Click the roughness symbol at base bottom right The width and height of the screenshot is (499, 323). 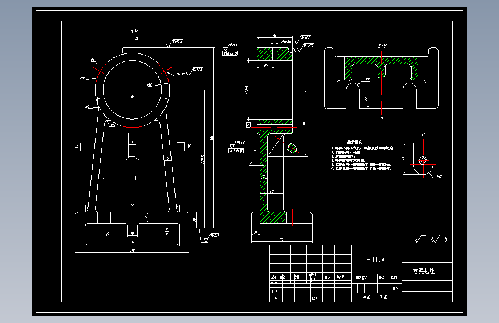pyautogui.click(x=210, y=238)
